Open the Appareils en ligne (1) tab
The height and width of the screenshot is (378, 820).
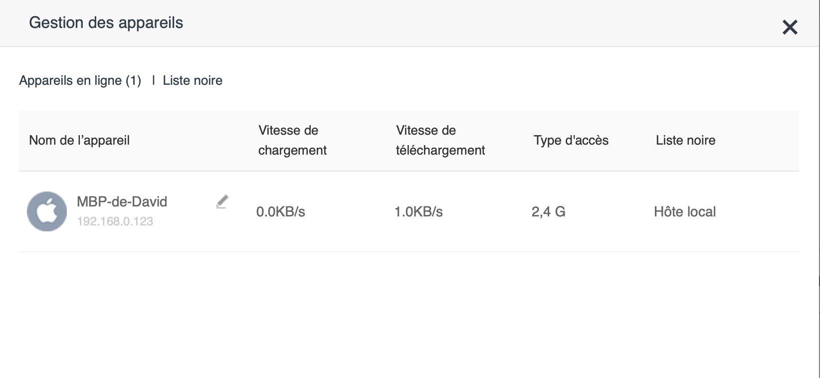point(80,81)
